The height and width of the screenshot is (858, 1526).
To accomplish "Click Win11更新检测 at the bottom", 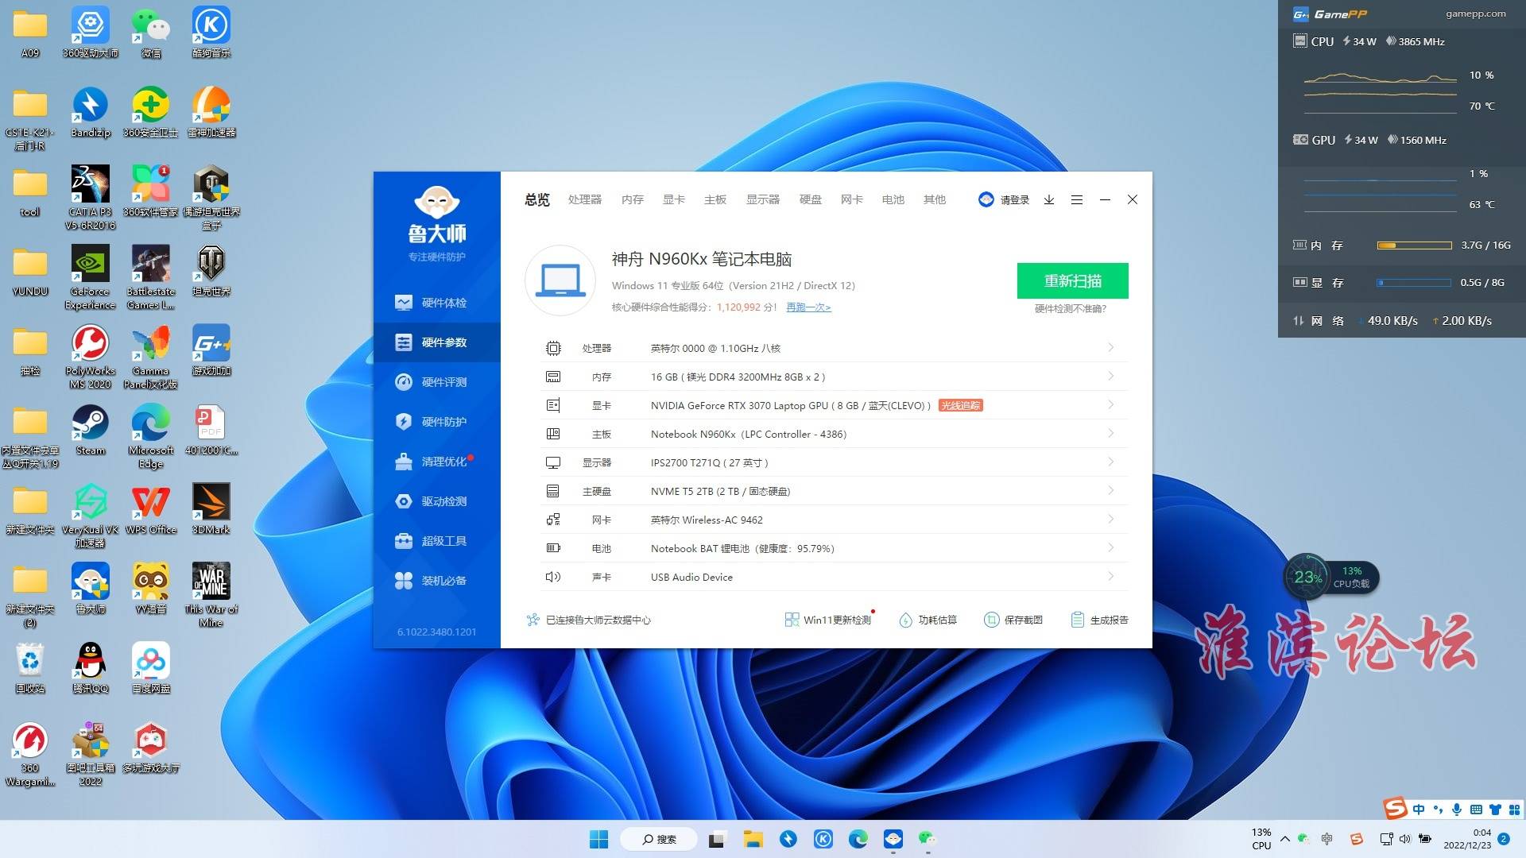I will click(x=828, y=620).
